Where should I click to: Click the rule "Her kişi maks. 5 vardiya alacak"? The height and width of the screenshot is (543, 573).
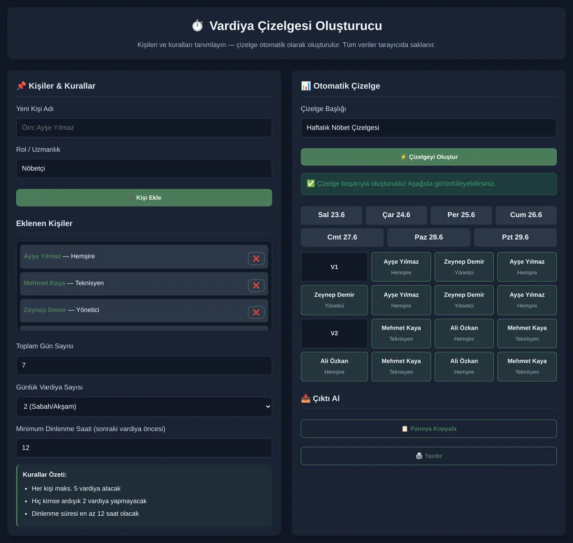[76, 489]
